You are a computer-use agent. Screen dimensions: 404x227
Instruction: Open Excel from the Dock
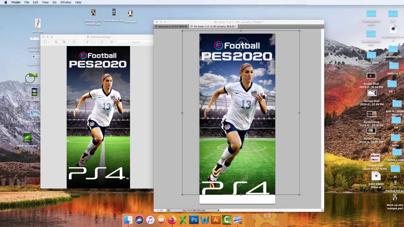tap(183, 220)
